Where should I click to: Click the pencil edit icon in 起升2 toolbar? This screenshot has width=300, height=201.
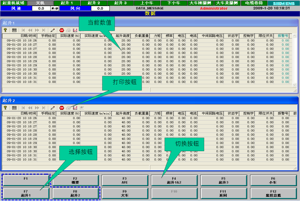tap(53, 108)
